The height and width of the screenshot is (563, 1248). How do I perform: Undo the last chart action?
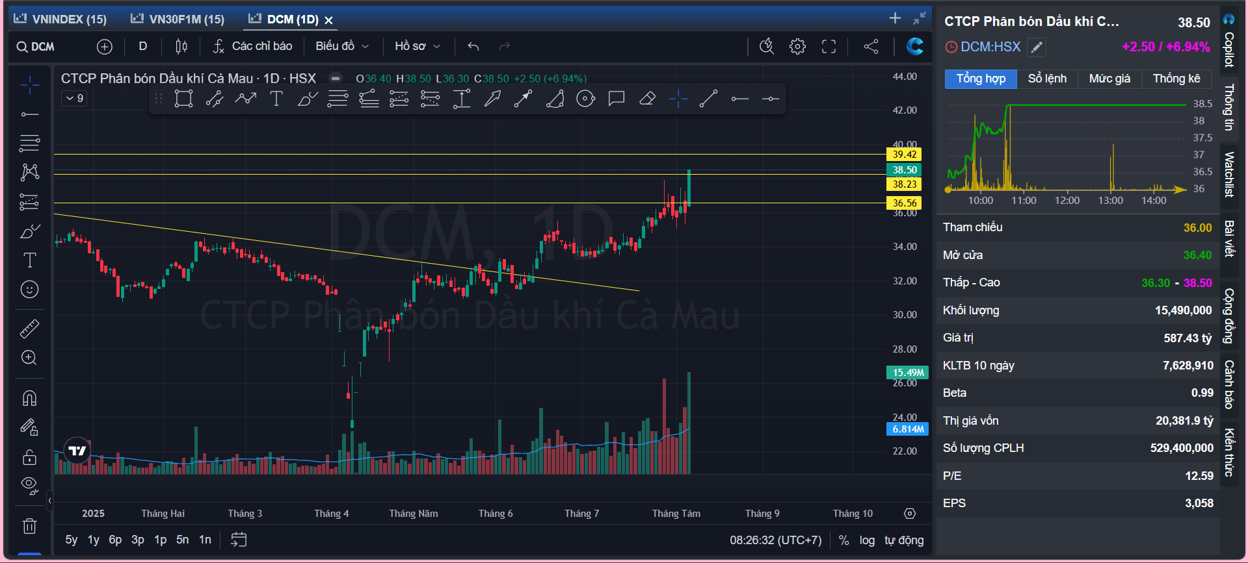pos(473,46)
